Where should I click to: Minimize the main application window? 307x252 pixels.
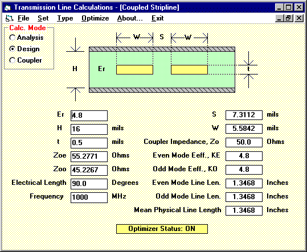coord(279,7)
